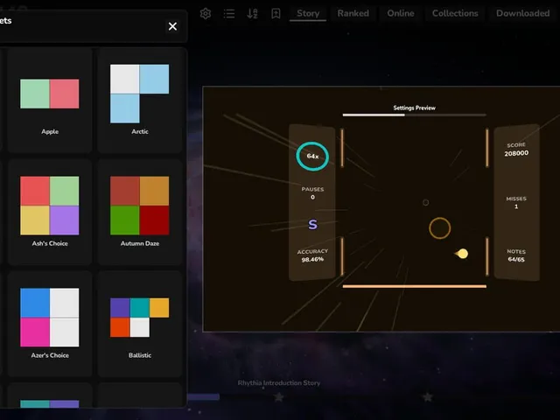Switch to the Story tab
This screenshot has height=420, width=560.
(x=308, y=14)
